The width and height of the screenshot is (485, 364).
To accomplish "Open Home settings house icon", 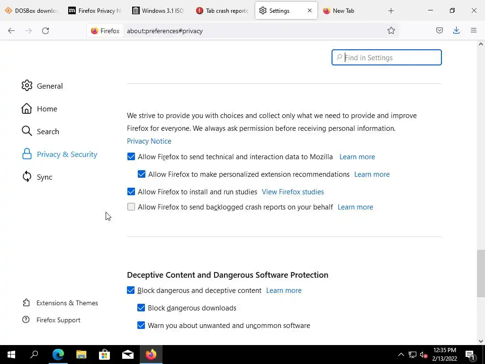I will [x=27, y=109].
